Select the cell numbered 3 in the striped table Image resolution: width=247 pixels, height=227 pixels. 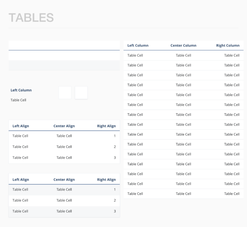114,211
